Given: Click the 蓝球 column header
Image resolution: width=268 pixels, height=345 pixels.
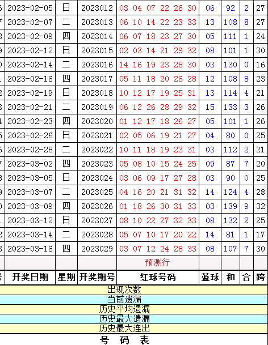Looking at the screenshot, I should [x=210, y=277].
